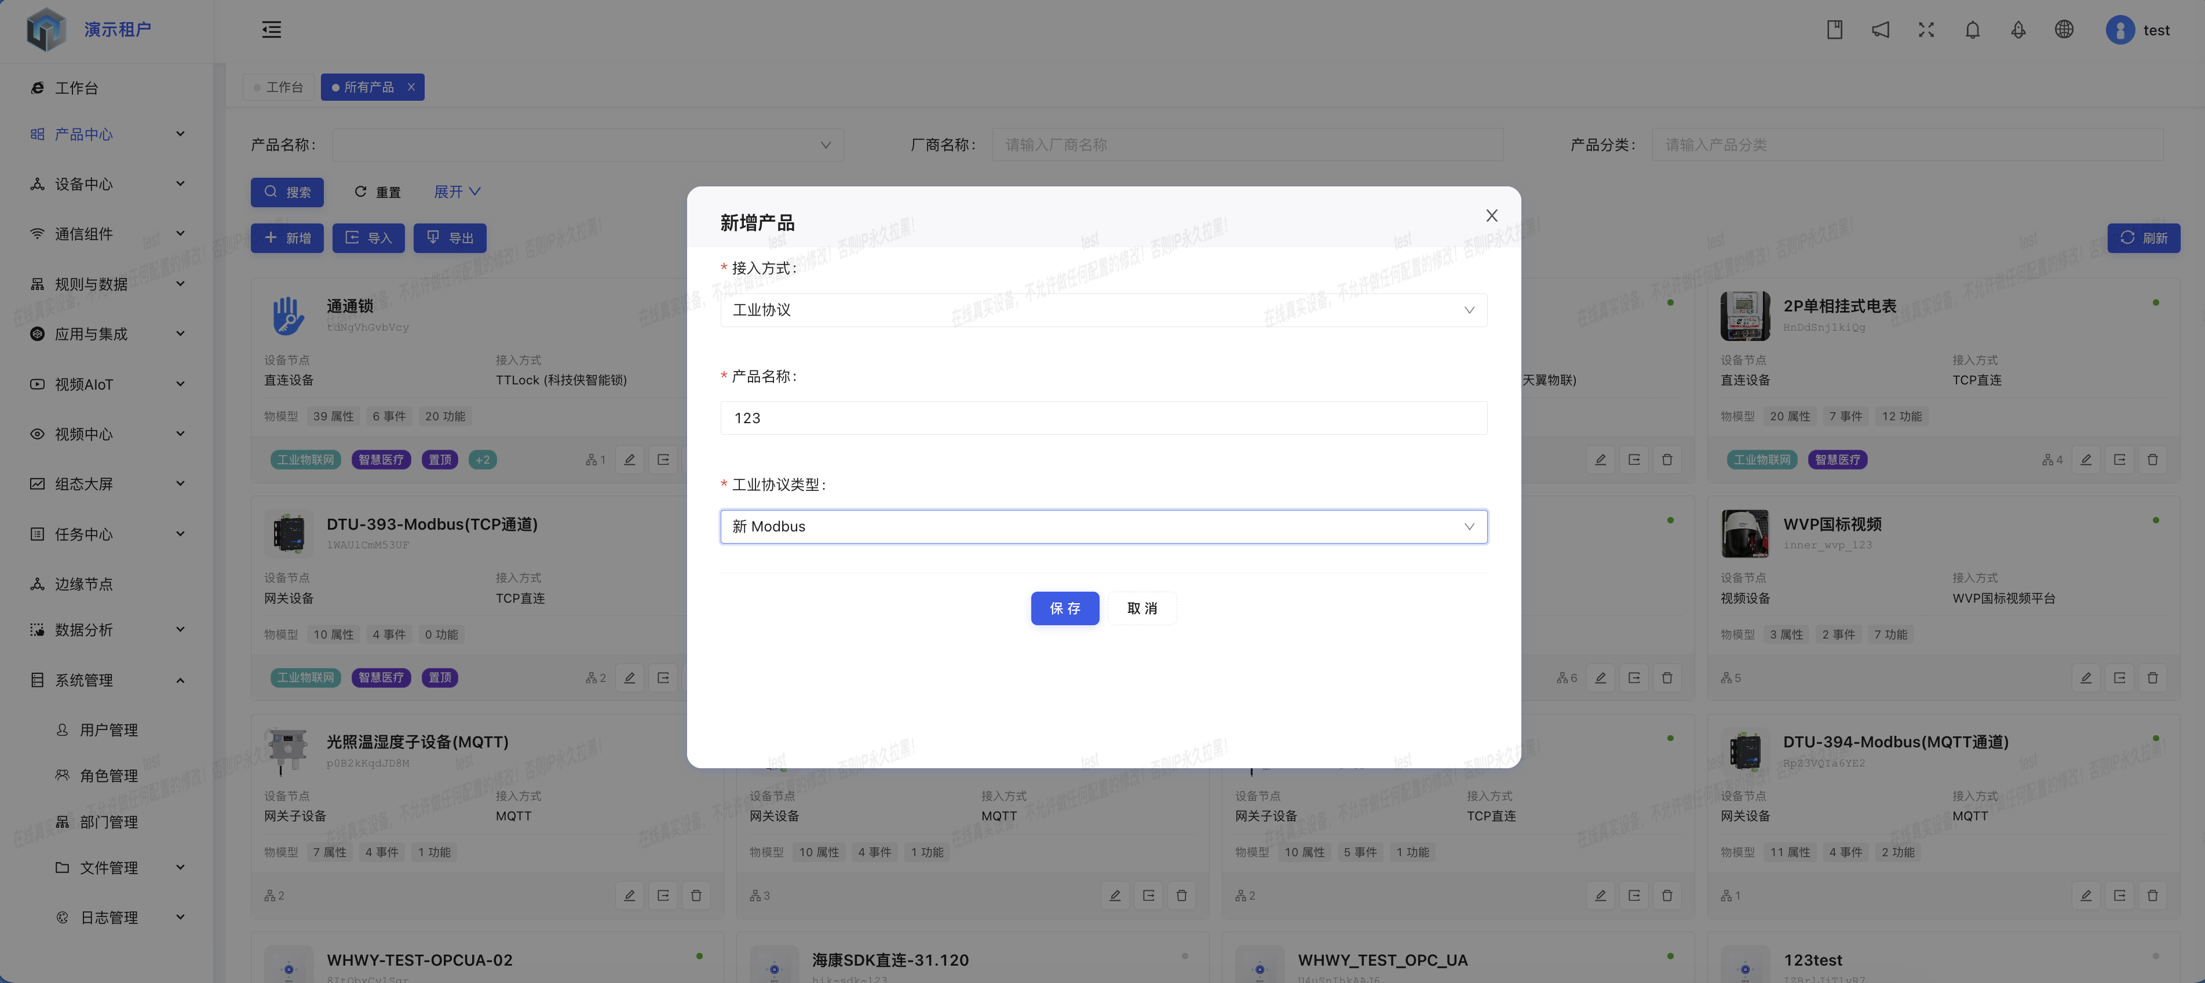
Task: Open the 123test product title
Action: click(1812, 960)
